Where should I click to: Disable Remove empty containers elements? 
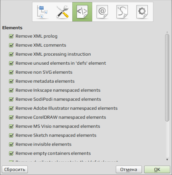point(11,154)
